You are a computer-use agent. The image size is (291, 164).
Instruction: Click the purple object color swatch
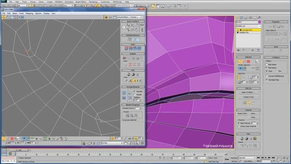point(260,22)
